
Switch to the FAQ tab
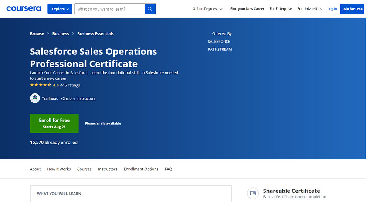coord(168,169)
